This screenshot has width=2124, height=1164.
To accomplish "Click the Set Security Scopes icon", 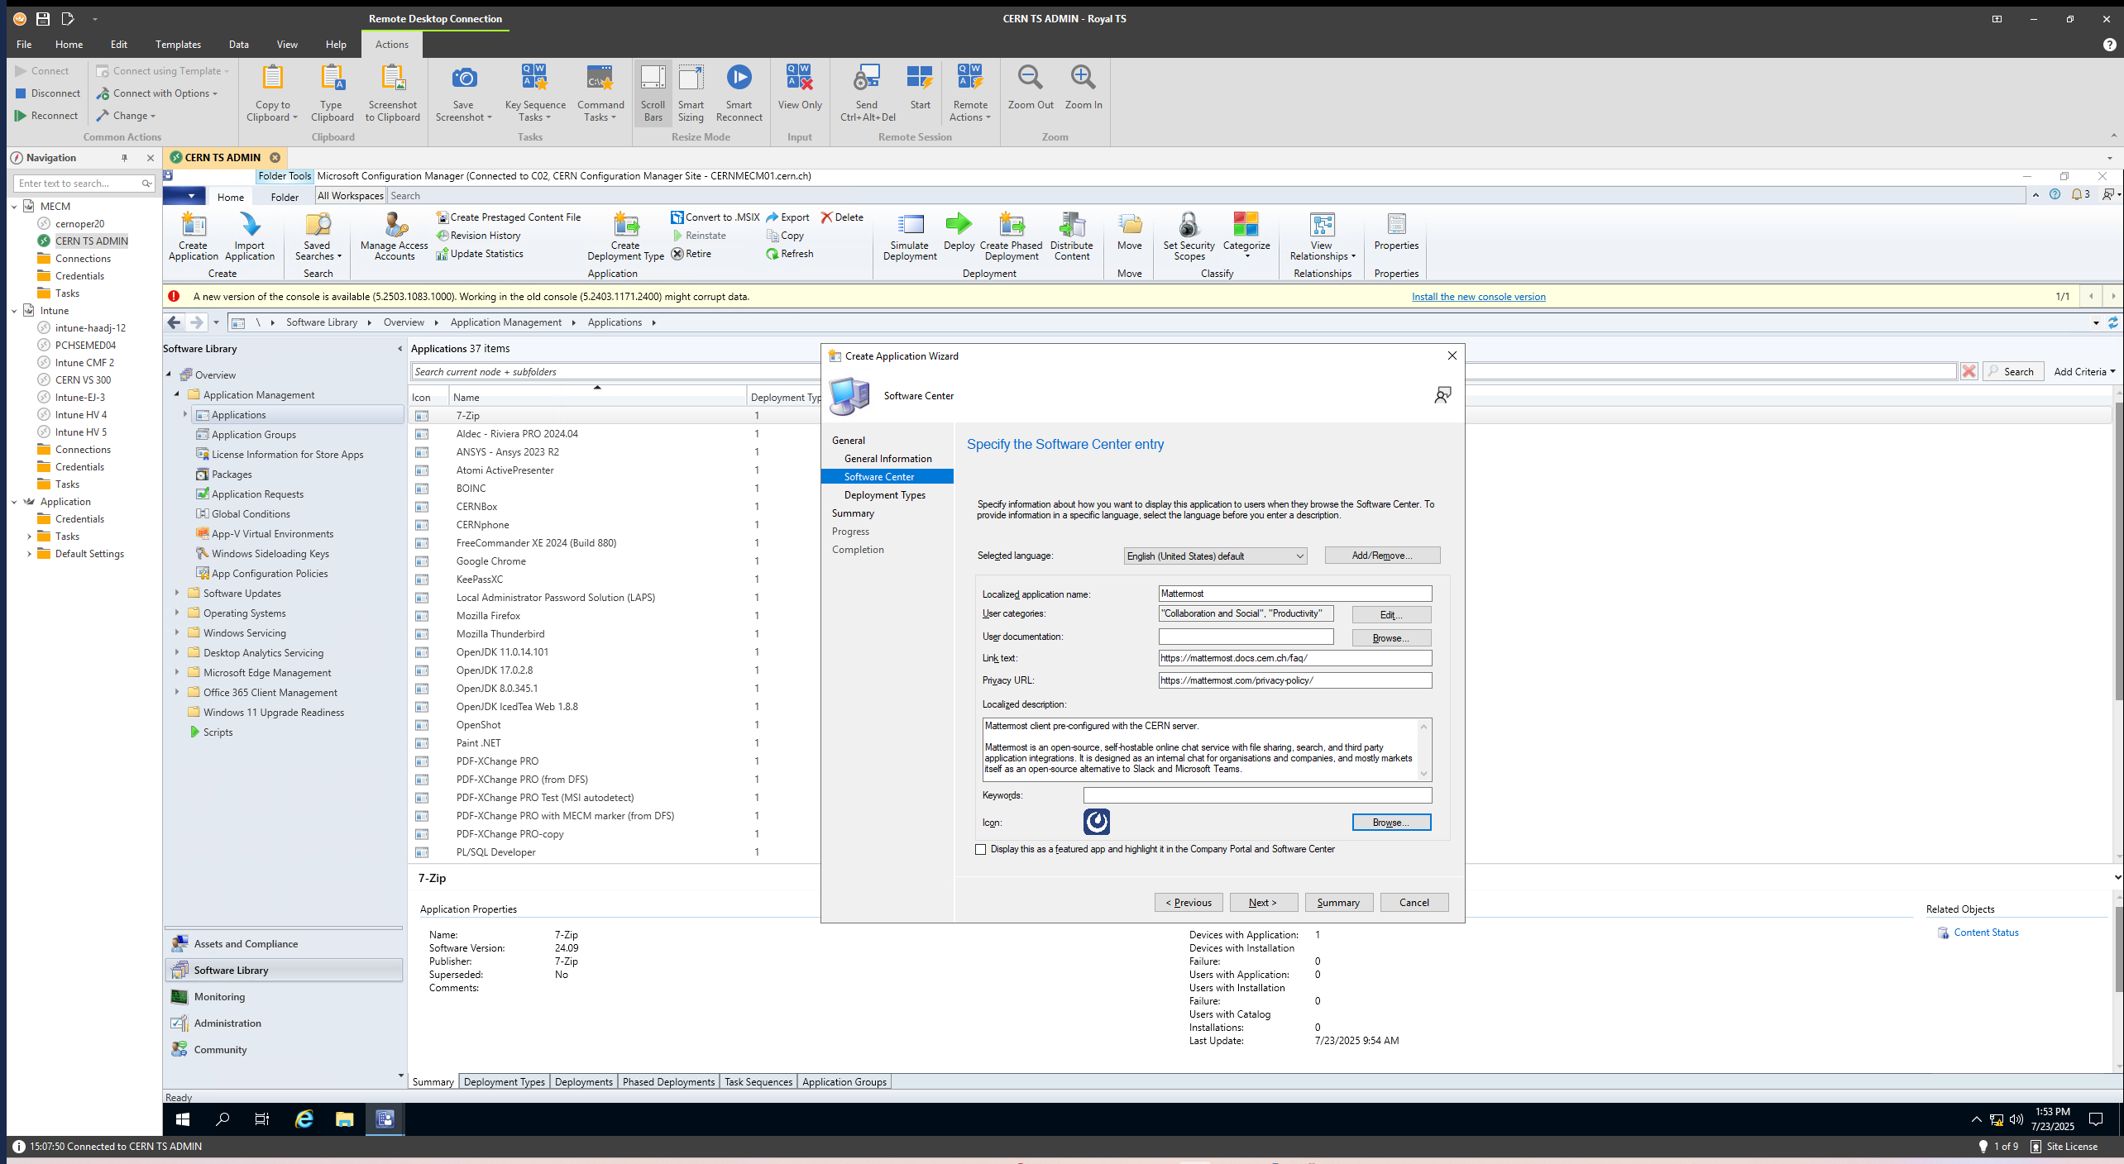I will click(x=1189, y=236).
